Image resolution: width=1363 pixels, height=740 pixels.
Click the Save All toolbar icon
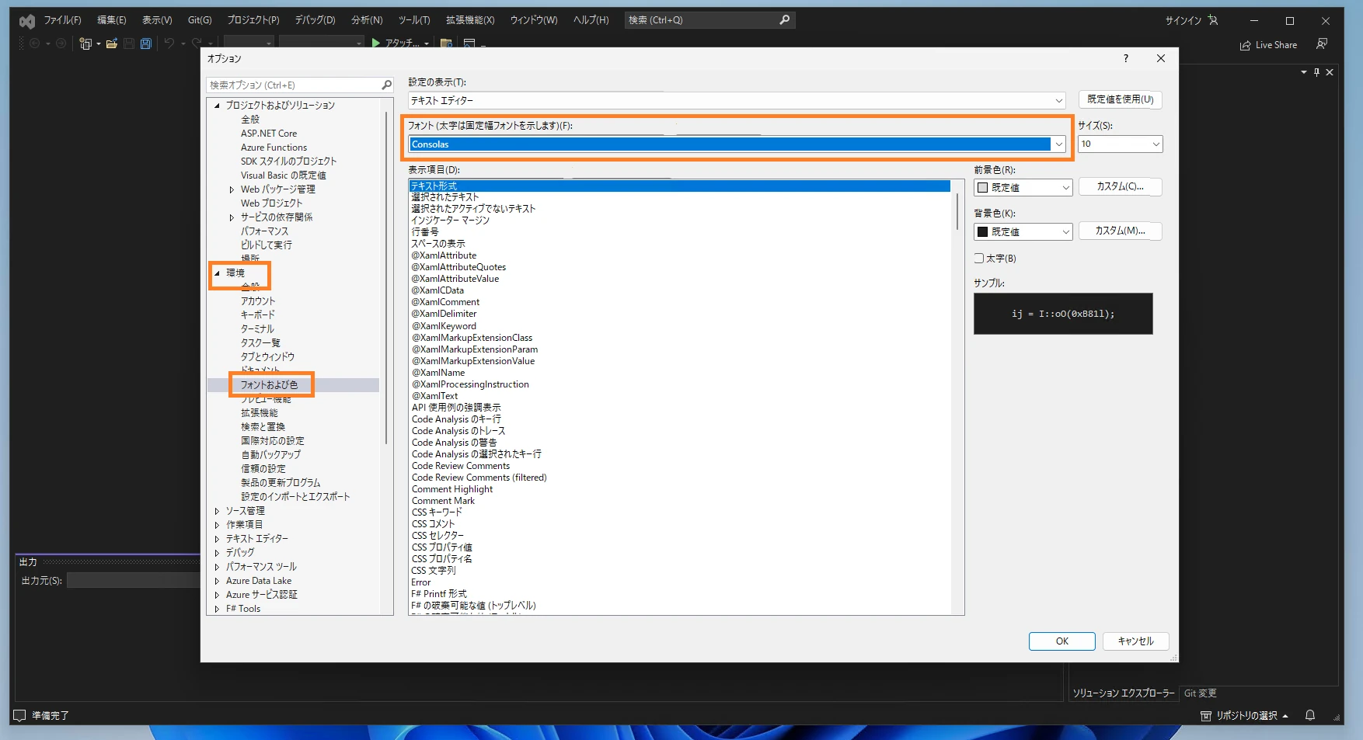point(145,43)
